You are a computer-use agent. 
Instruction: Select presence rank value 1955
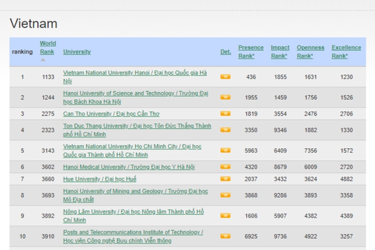pyautogui.click(x=251, y=97)
